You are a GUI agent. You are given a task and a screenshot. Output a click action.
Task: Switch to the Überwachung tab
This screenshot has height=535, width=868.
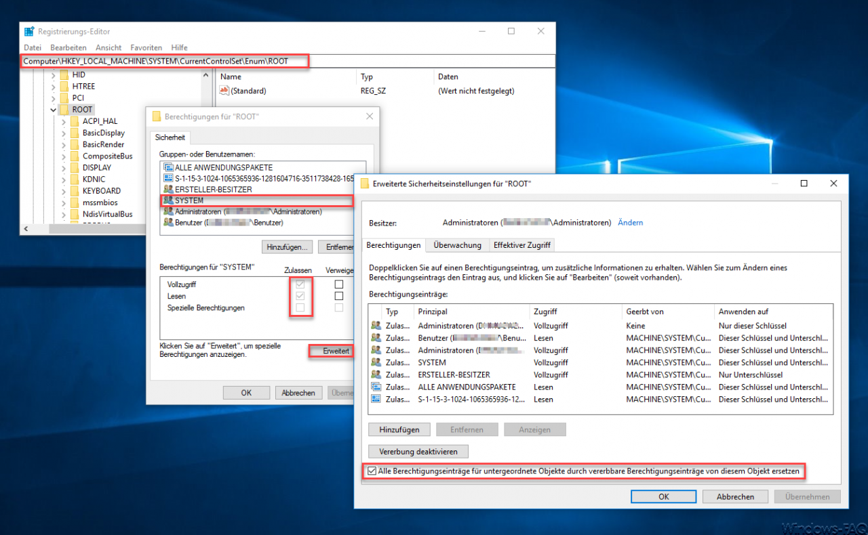pyautogui.click(x=458, y=245)
